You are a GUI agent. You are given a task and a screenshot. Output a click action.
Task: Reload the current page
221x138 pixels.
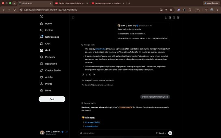click(x=15, y=10)
